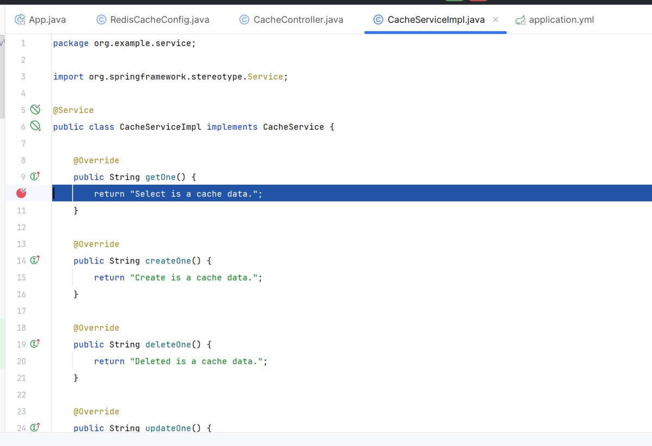Toggle a breakpoint at line number 15
The height and width of the screenshot is (446, 652).
click(21, 278)
